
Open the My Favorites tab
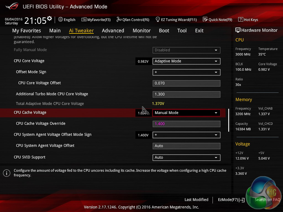tap(27, 31)
